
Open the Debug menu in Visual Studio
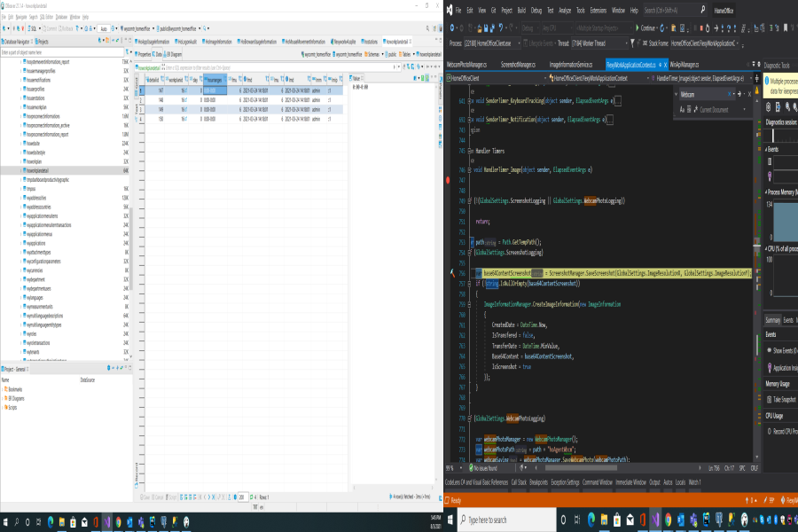(x=536, y=10)
